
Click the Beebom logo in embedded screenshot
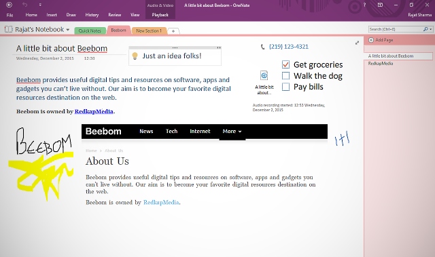103,131
